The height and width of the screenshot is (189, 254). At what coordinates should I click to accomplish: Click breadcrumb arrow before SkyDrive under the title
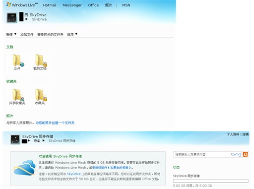coord(27,19)
